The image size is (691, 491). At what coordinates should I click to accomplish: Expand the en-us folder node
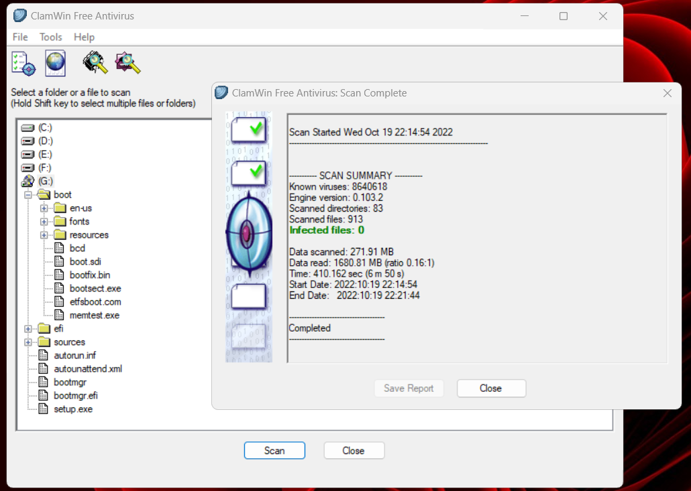[x=44, y=208]
